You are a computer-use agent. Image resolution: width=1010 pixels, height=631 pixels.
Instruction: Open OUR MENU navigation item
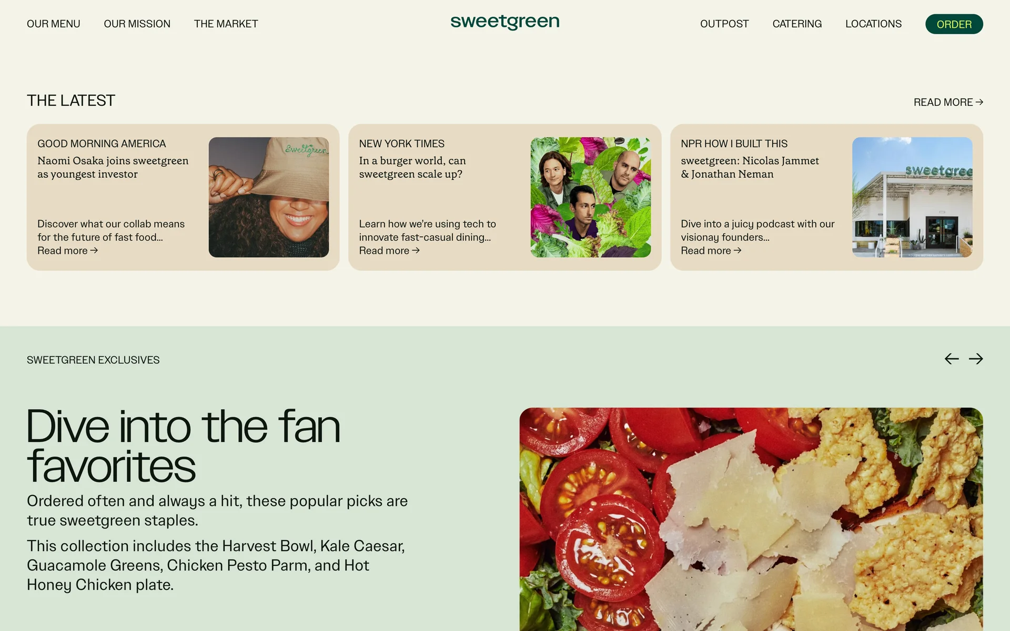pyautogui.click(x=54, y=24)
